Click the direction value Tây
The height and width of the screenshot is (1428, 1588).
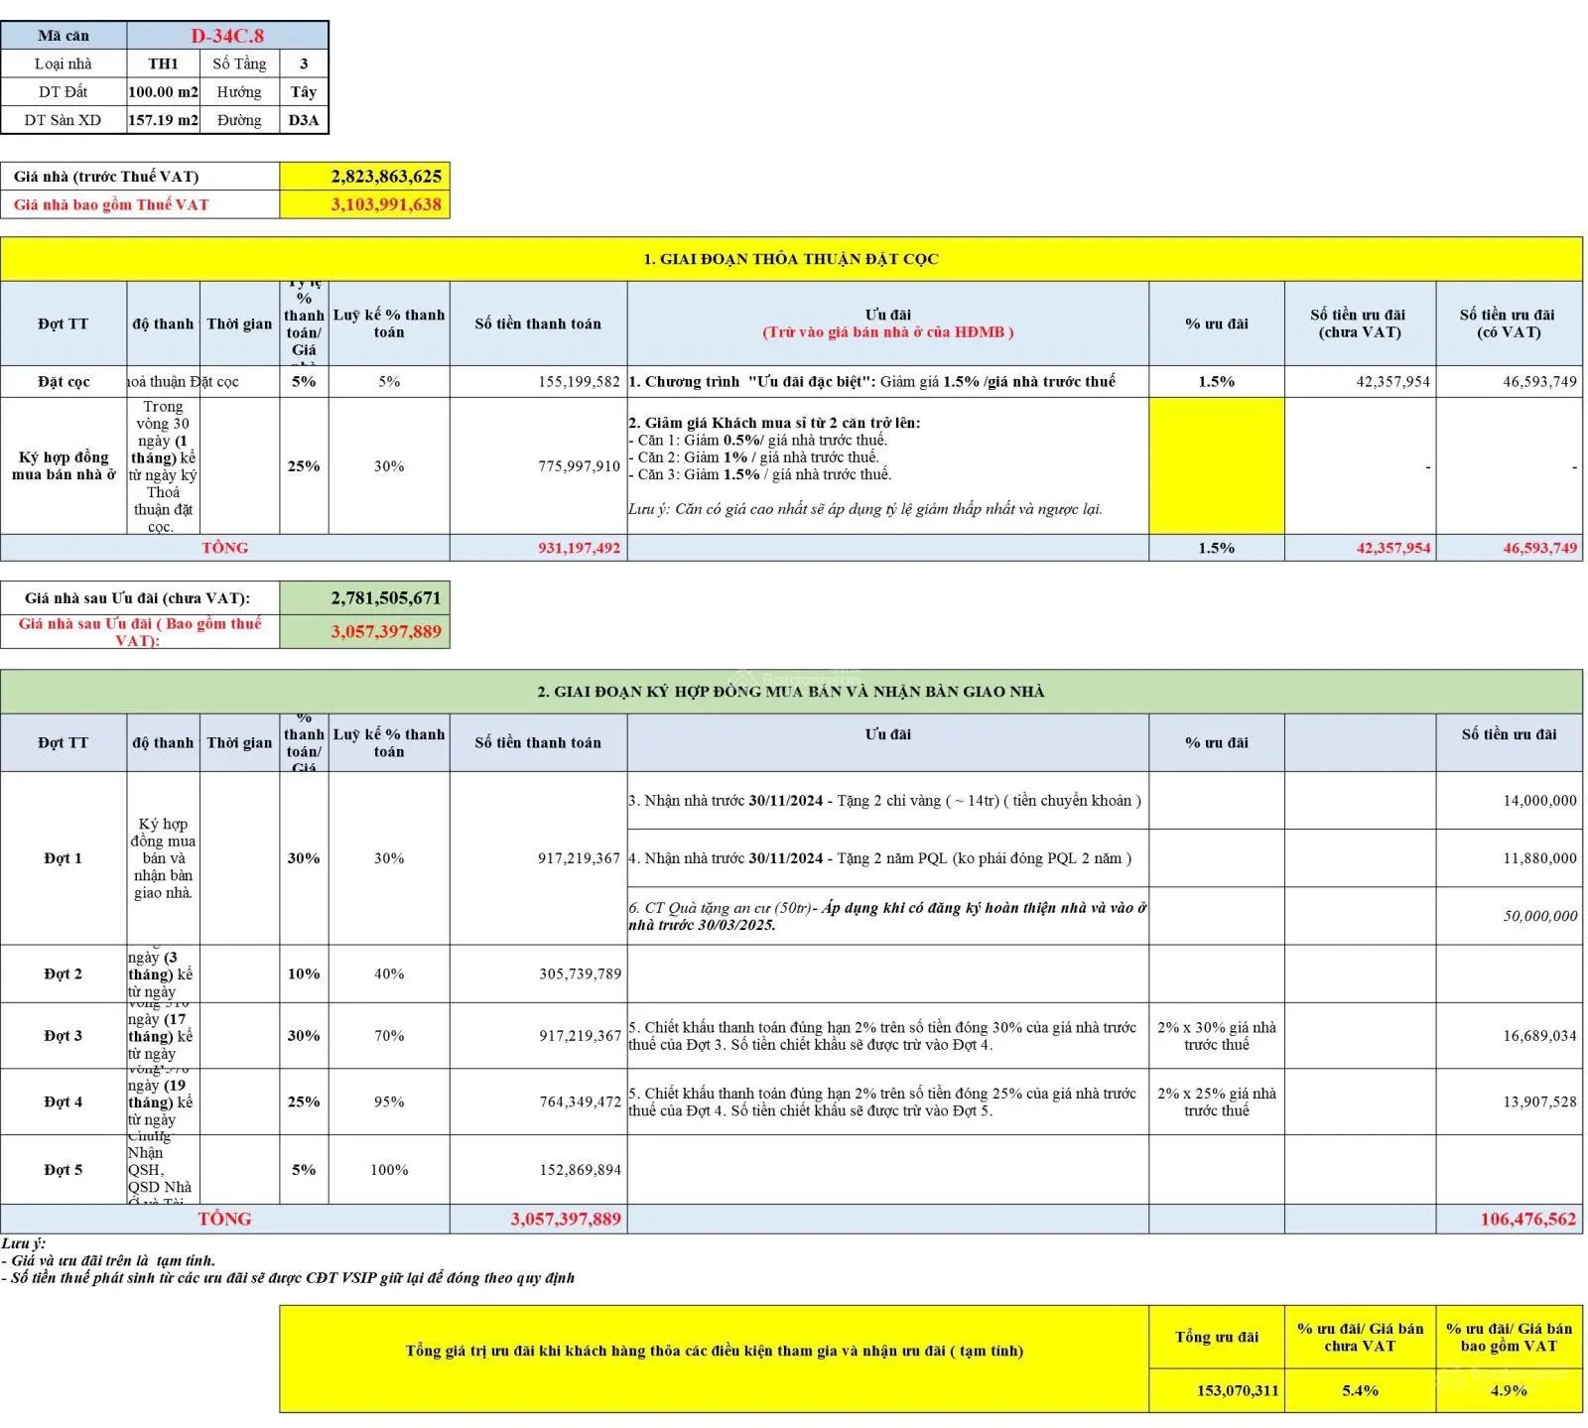(x=304, y=91)
